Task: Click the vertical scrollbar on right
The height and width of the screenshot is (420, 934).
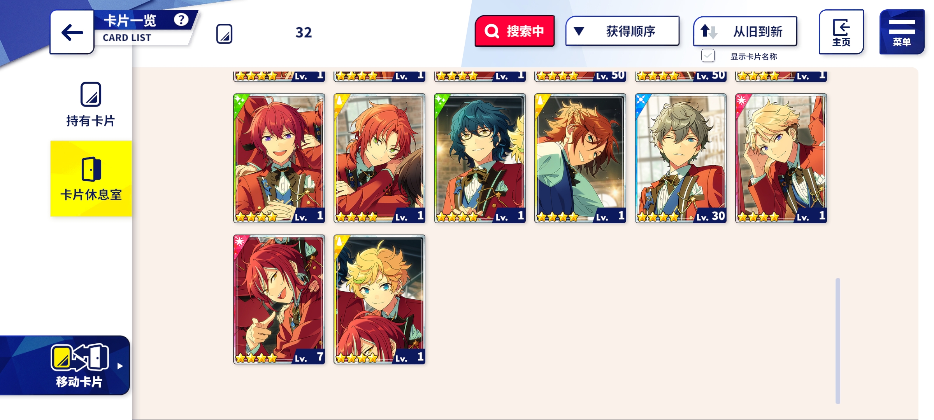Action: point(837,341)
